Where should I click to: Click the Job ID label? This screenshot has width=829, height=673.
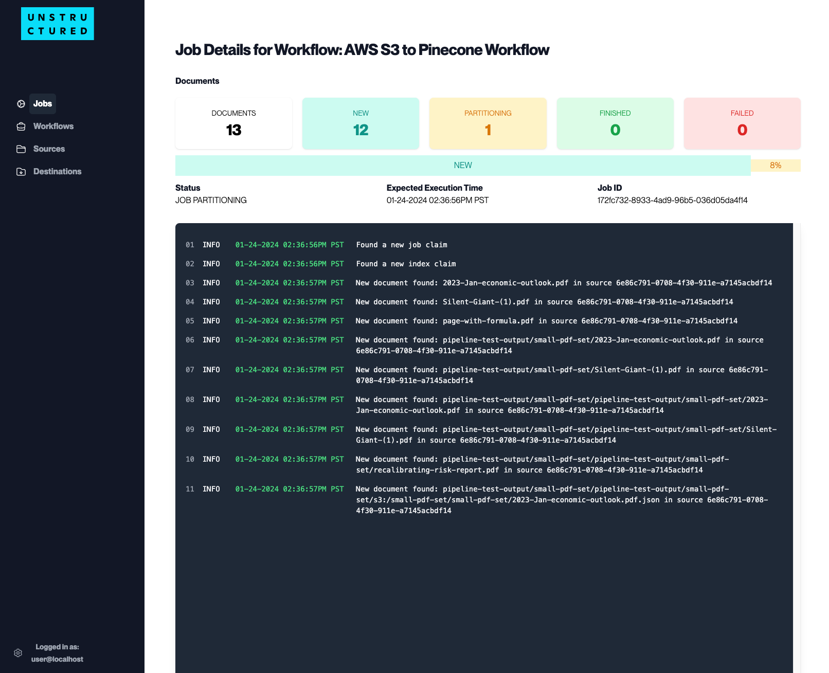pyautogui.click(x=610, y=188)
